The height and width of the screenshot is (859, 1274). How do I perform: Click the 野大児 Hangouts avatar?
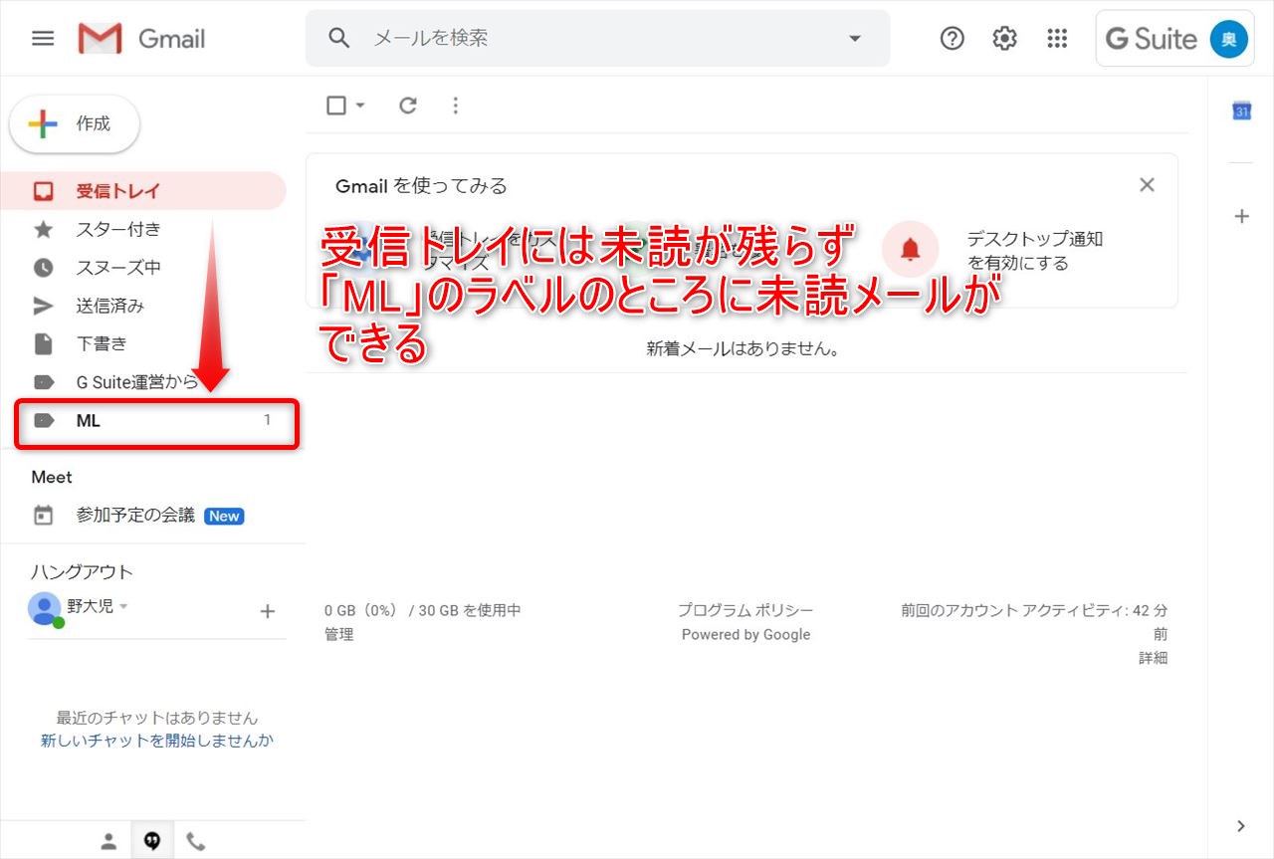(x=45, y=607)
